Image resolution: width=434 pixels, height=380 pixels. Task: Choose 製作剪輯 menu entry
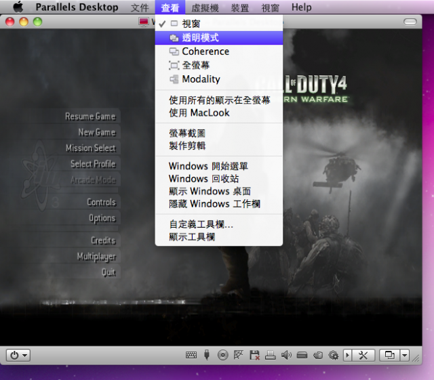coord(219,146)
